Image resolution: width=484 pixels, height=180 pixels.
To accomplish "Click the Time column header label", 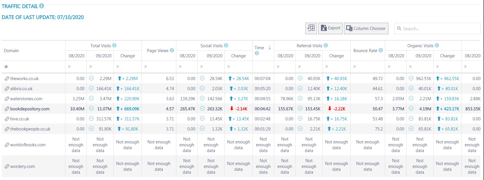I will click(x=259, y=48).
